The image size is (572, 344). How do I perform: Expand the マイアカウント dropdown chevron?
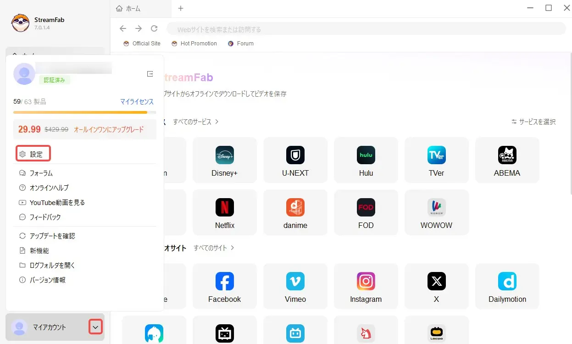pyautogui.click(x=95, y=327)
